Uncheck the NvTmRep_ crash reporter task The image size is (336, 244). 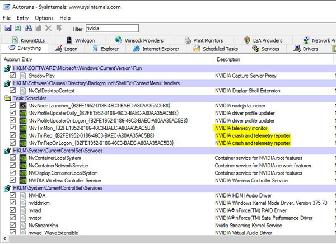coord(13,135)
